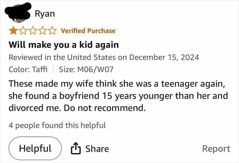The height and width of the screenshot is (163, 239).
Task: Click the Verified Purchase label
Action: click(88, 31)
